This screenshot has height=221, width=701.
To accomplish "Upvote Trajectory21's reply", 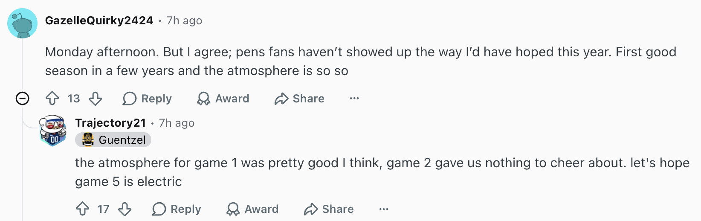I will click(x=82, y=209).
